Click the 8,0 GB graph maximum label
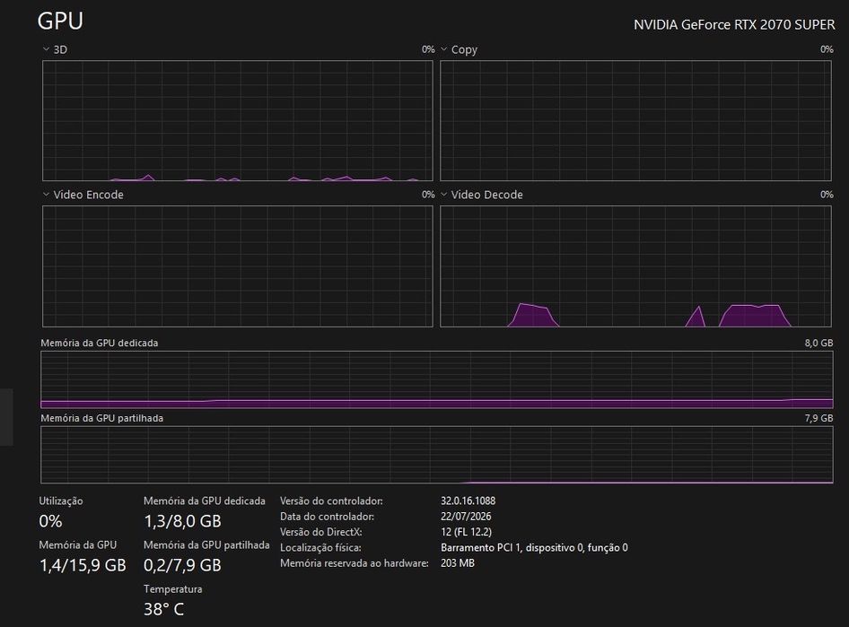The image size is (849, 627). click(818, 343)
